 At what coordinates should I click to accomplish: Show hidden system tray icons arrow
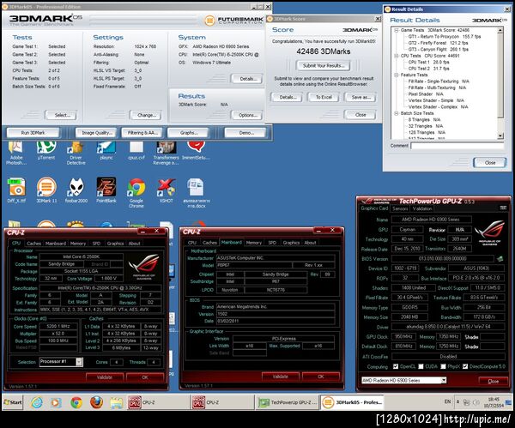[457, 401]
